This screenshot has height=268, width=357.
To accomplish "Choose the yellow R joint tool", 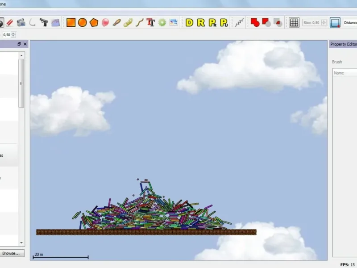I will click(201, 23).
